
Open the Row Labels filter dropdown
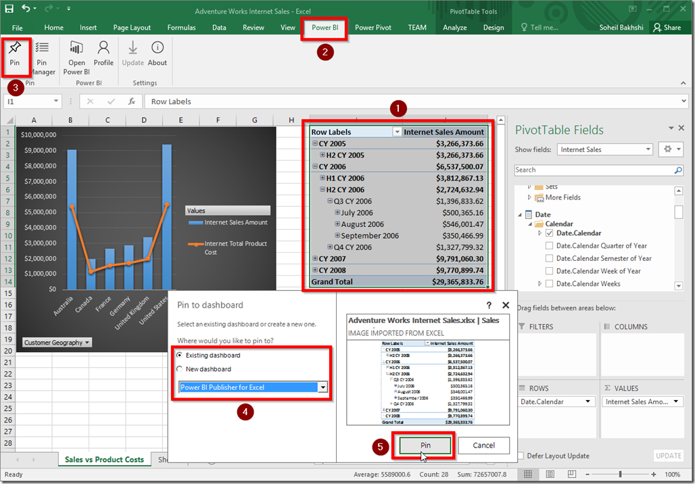pyautogui.click(x=397, y=132)
